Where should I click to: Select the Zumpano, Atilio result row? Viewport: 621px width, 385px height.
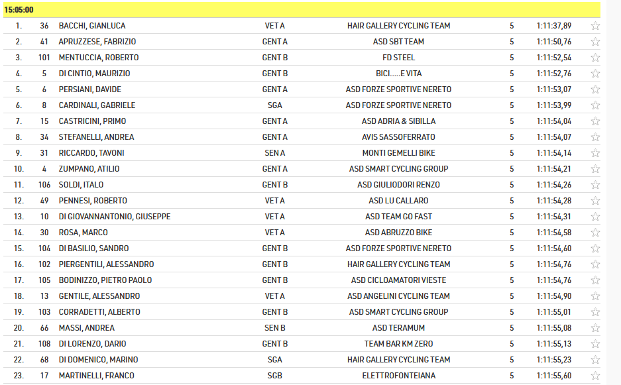[x=302, y=169]
